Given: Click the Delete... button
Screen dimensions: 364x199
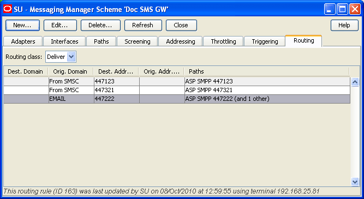Looking at the screenshot, I should pos(100,25).
